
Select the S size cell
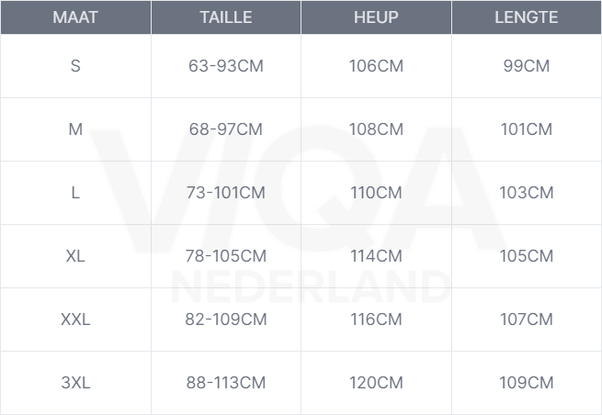pos(75,66)
